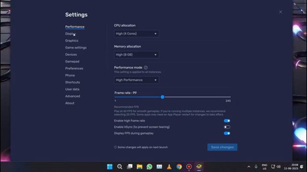Disable the high frame rate toggle
The width and height of the screenshot is (307, 172).
coord(227,121)
